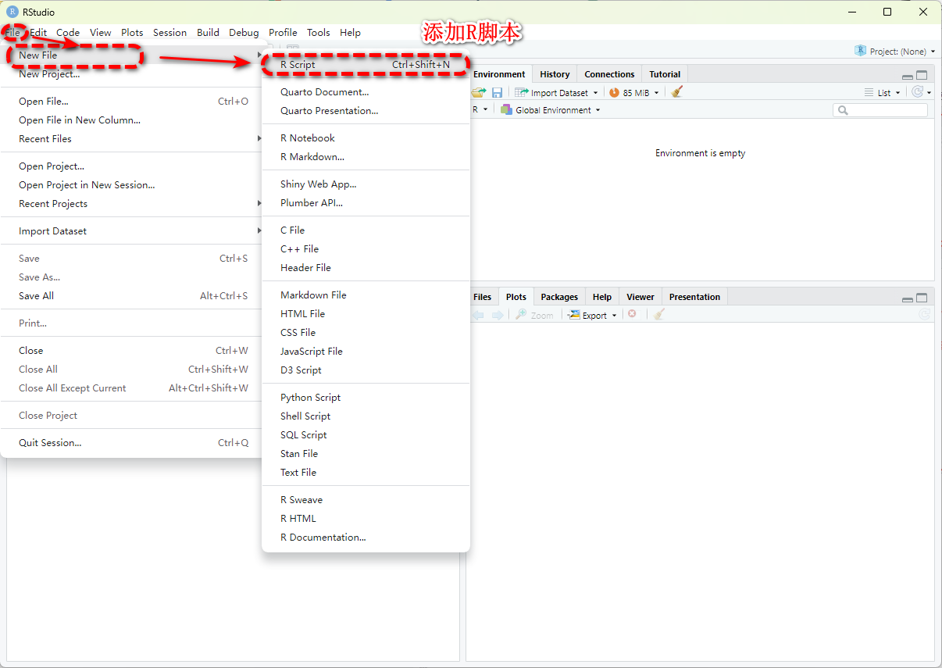Click the environment search input field
The image size is (942, 668).
click(880, 110)
